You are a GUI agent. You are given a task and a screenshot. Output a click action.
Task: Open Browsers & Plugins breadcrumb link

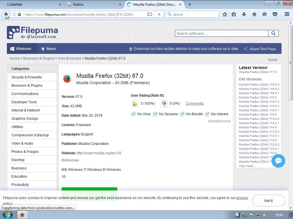tap(39, 58)
